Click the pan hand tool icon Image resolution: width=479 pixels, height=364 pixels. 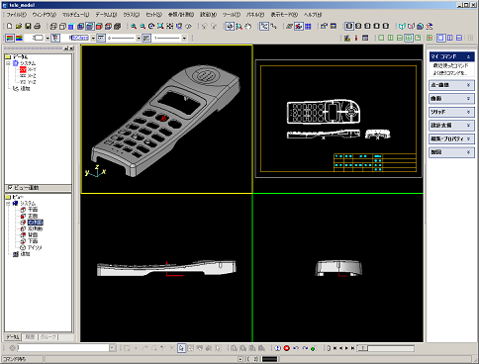tap(248, 26)
